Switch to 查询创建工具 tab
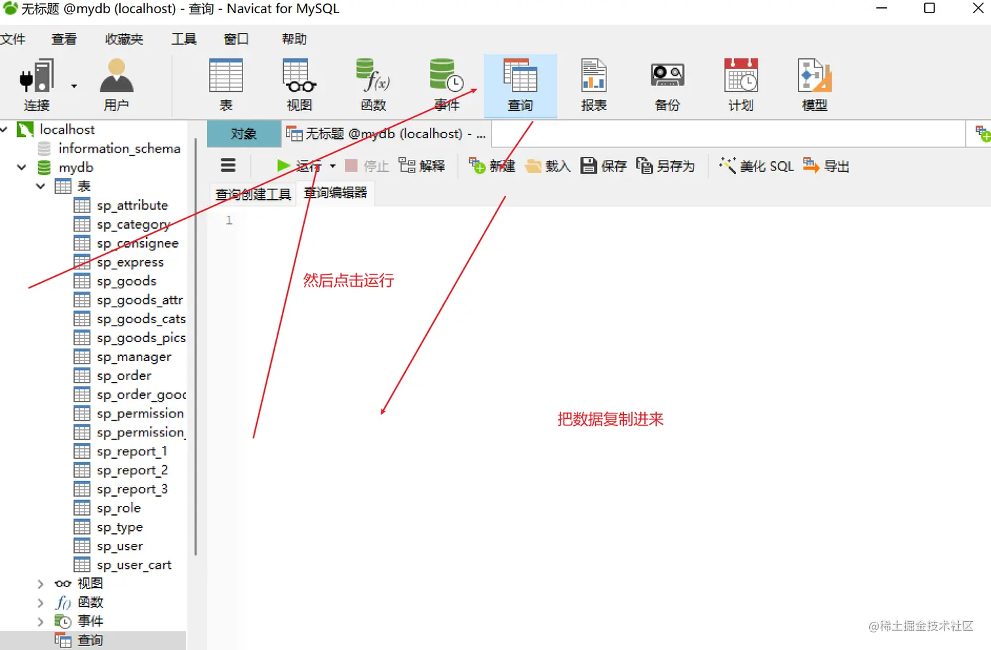 pos(253,194)
